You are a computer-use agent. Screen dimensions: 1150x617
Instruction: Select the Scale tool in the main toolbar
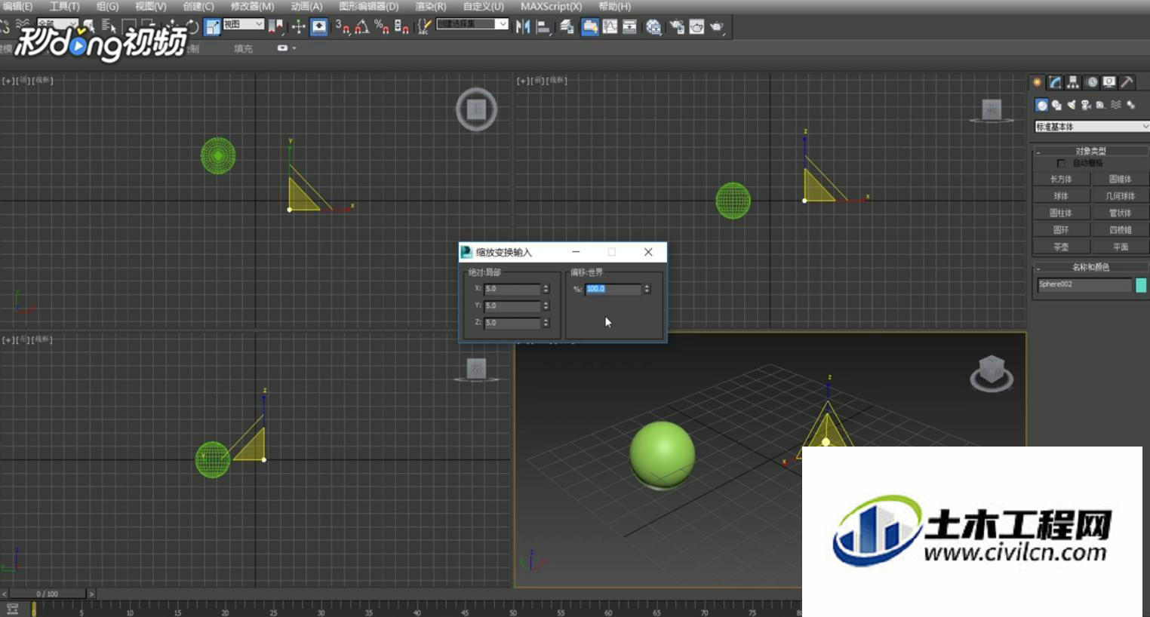(213, 27)
